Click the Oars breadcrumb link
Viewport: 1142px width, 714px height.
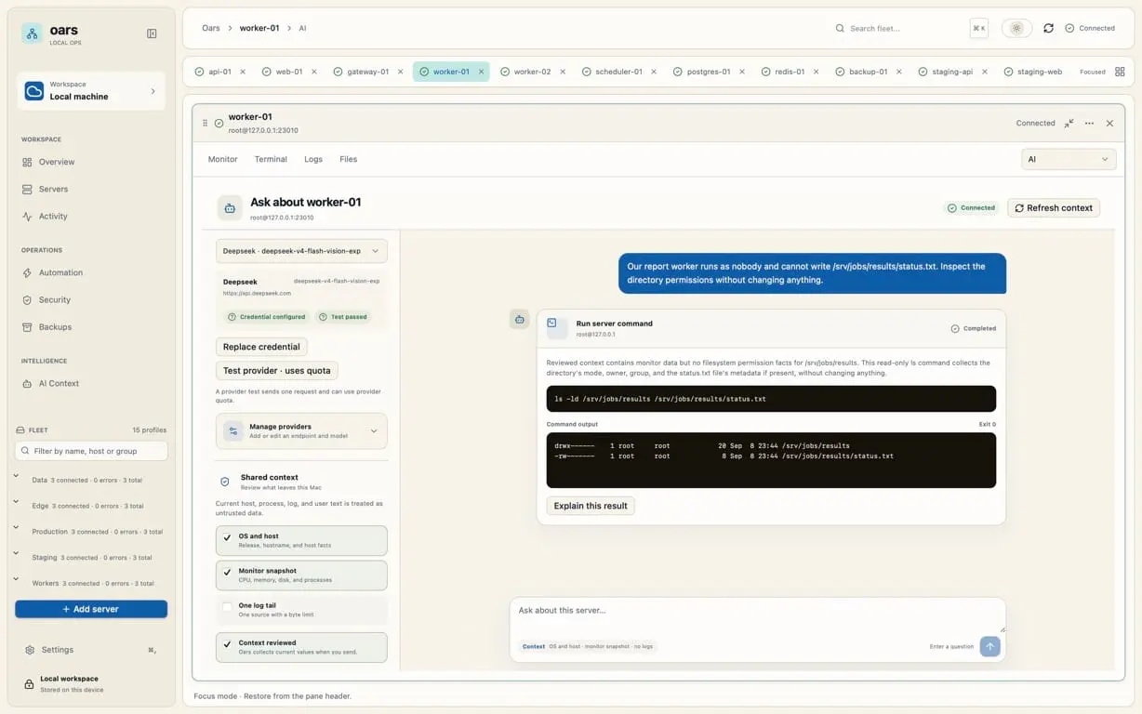pyautogui.click(x=211, y=28)
